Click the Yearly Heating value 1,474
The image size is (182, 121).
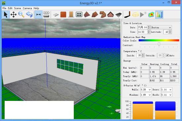click(154, 76)
